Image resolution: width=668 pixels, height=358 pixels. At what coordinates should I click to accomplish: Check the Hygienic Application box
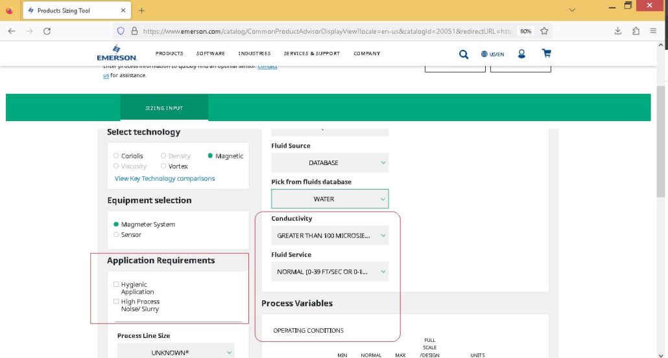point(116,284)
